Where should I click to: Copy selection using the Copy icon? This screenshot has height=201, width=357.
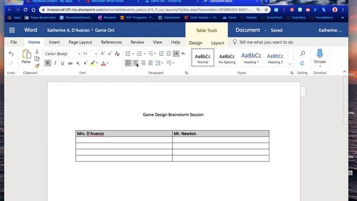pyautogui.click(x=37, y=59)
